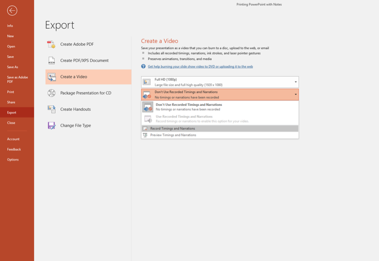Click the Record Timings and Narrations small icon
Viewport: 379px width, 261px height.
pos(145,129)
